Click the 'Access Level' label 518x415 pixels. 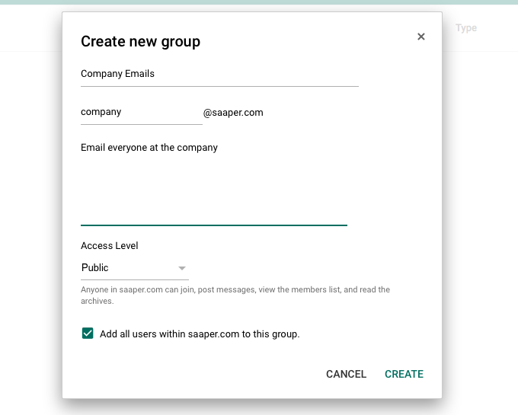click(x=110, y=246)
